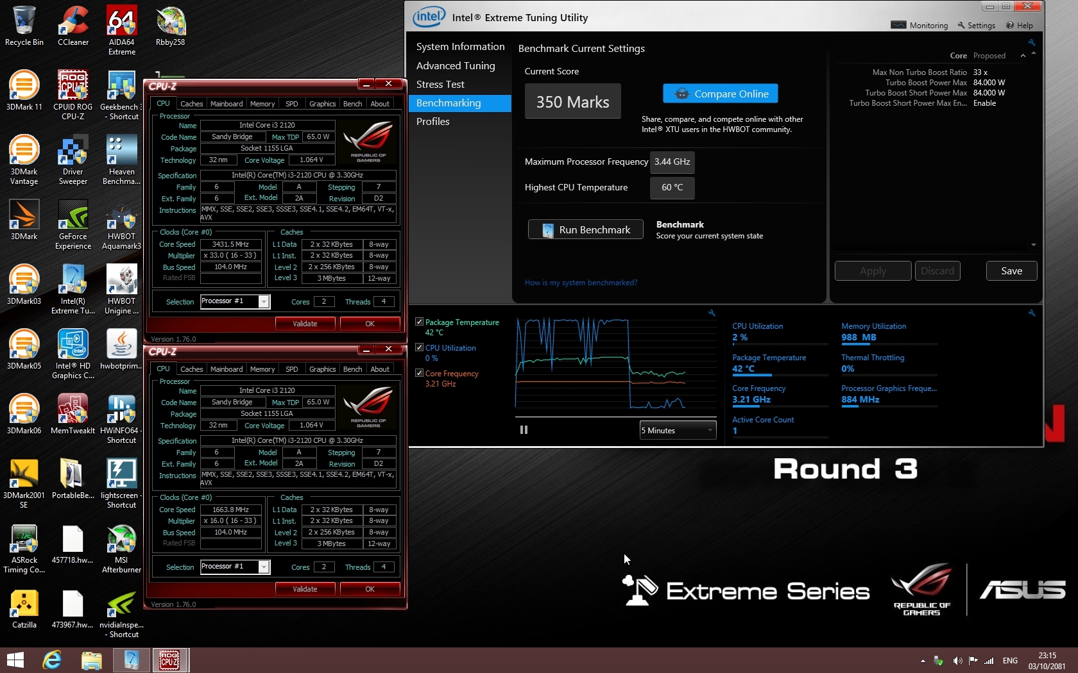The width and height of the screenshot is (1078, 673).
Task: Open the ASRock Timing Configurator icon
Action: pos(24,548)
